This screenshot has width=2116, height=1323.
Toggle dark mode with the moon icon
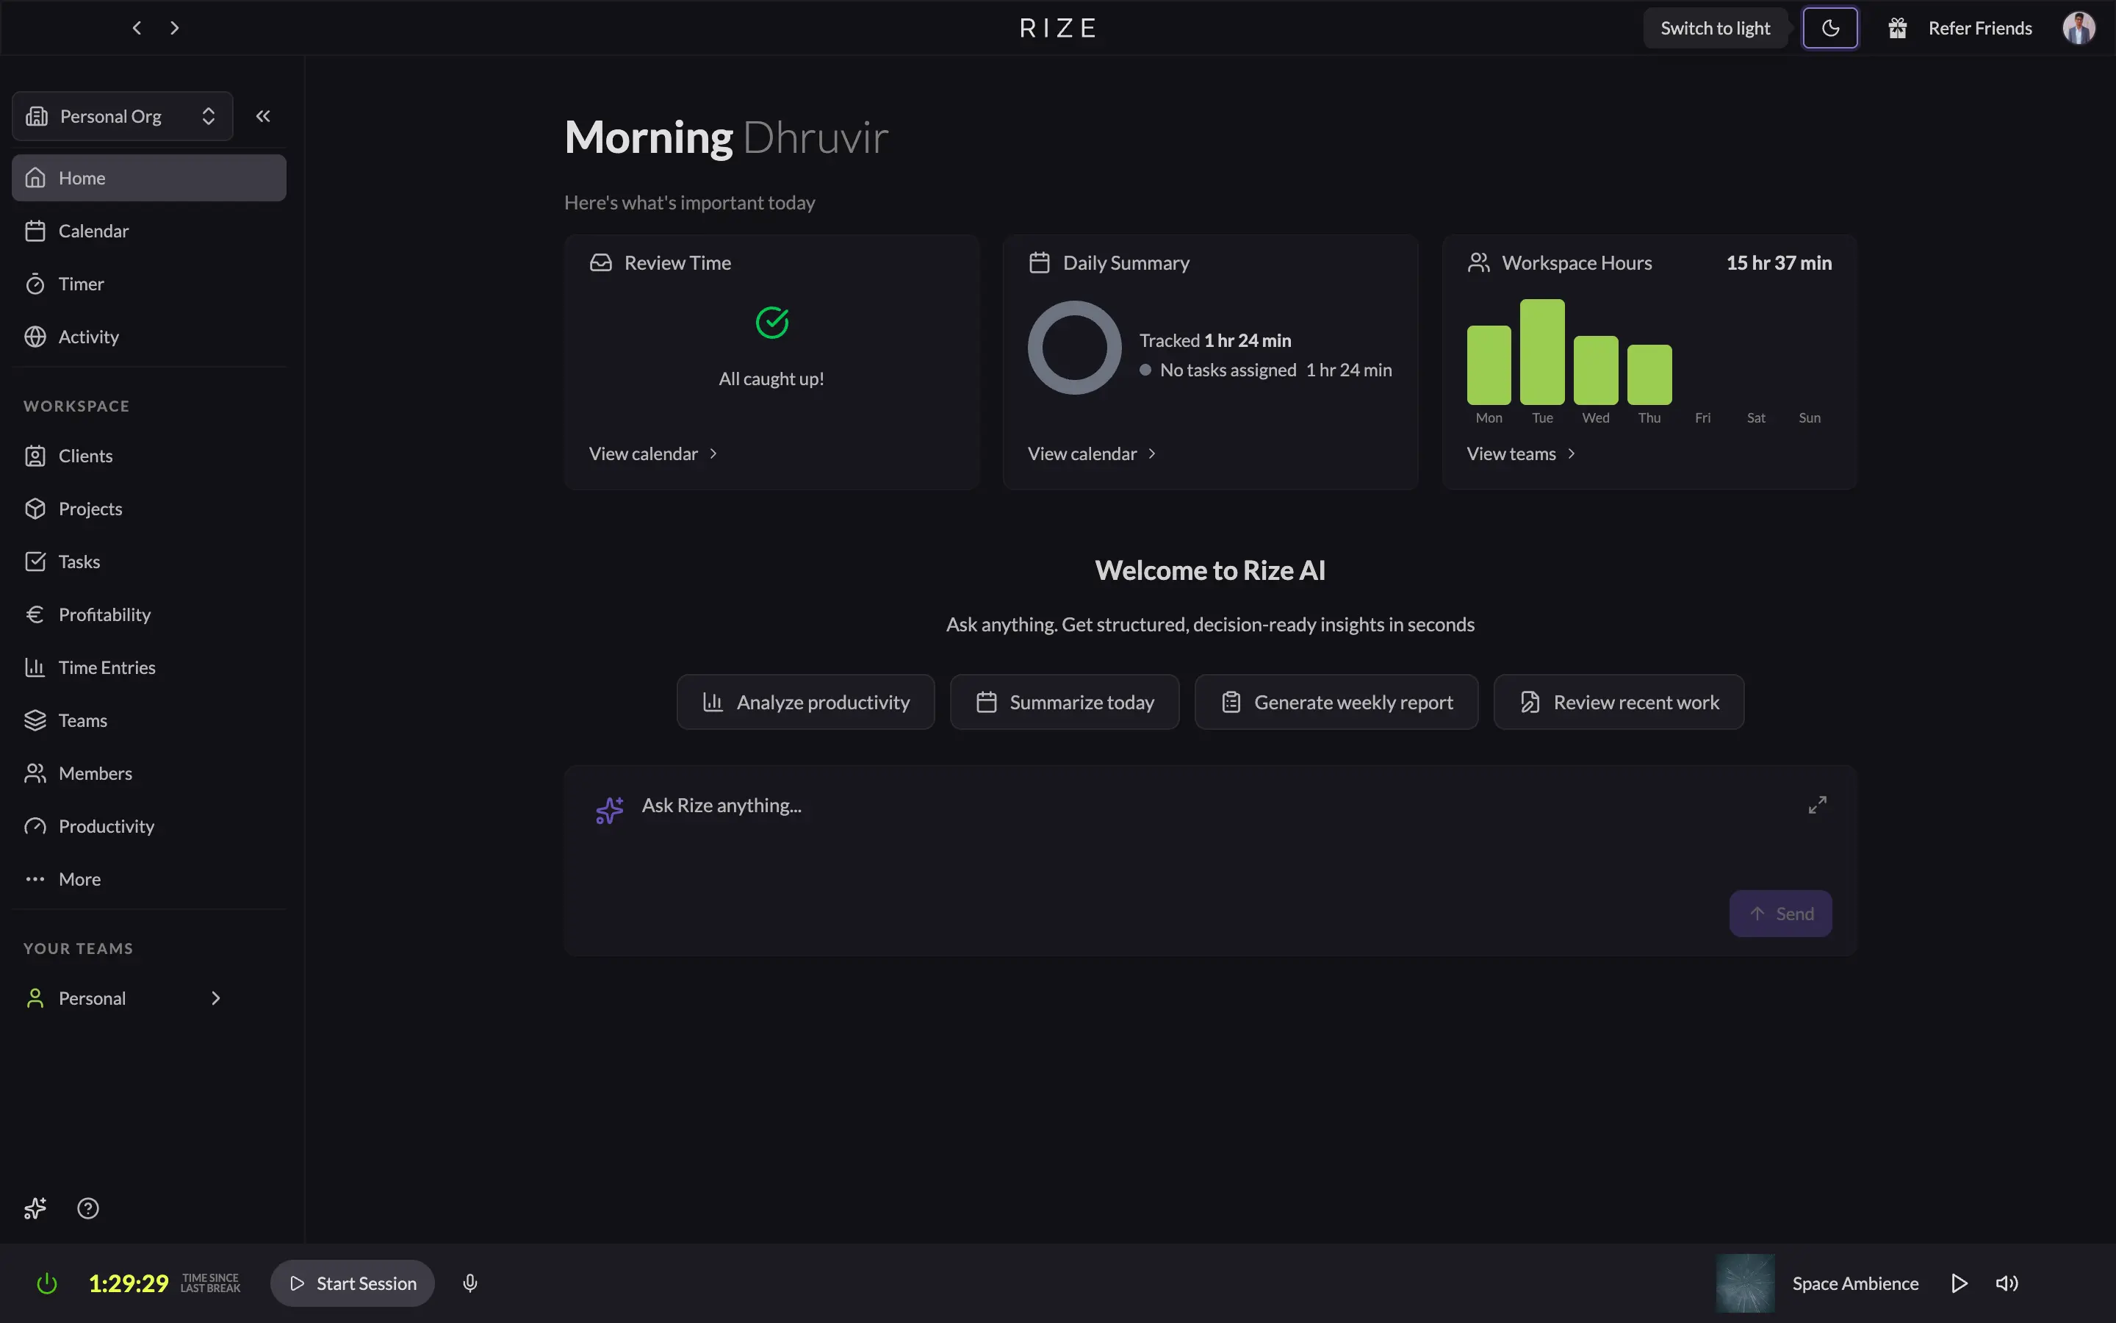pyautogui.click(x=1830, y=28)
